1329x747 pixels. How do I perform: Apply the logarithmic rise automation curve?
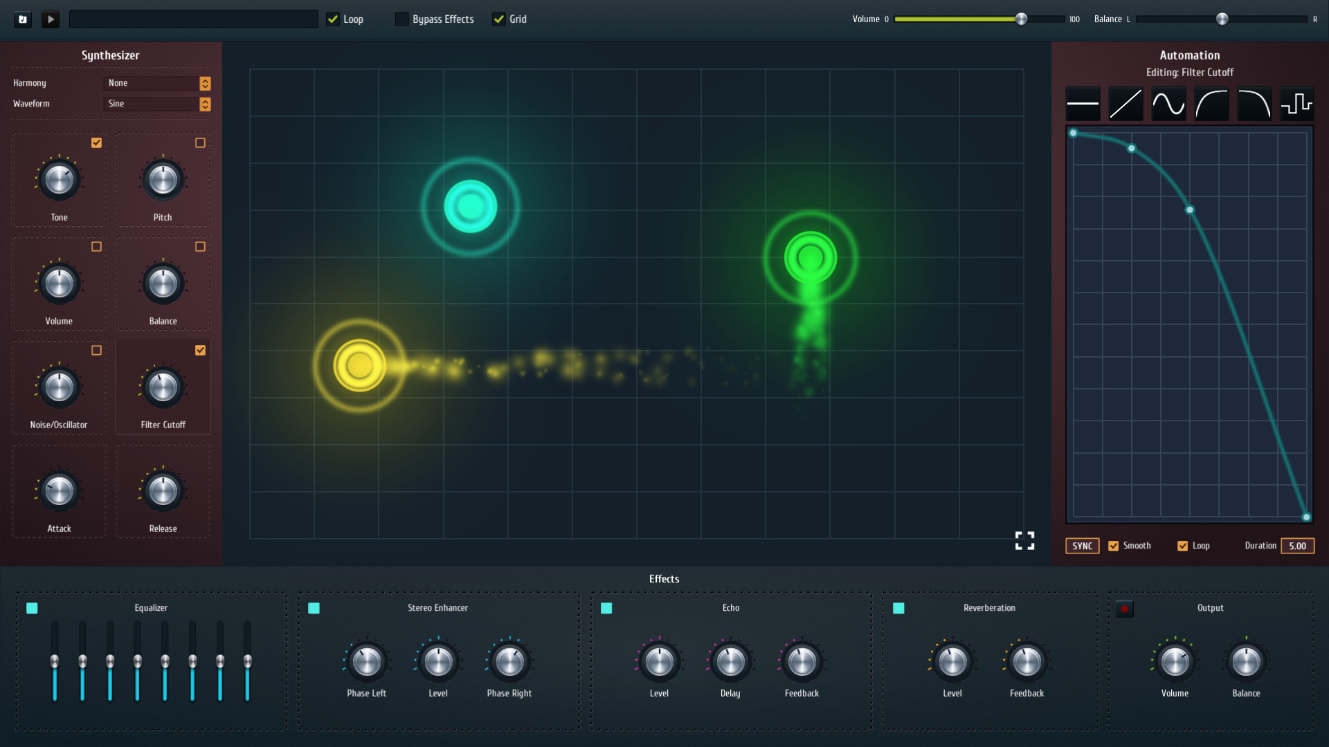[x=1211, y=104]
